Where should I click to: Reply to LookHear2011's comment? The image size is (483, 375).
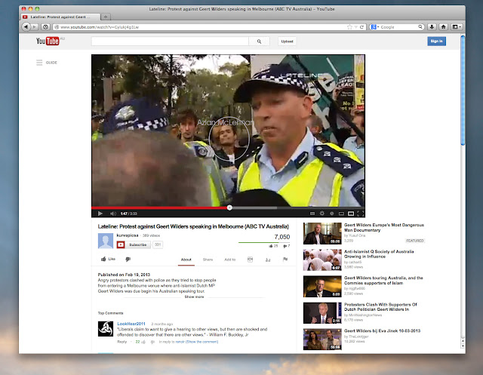[122, 342]
